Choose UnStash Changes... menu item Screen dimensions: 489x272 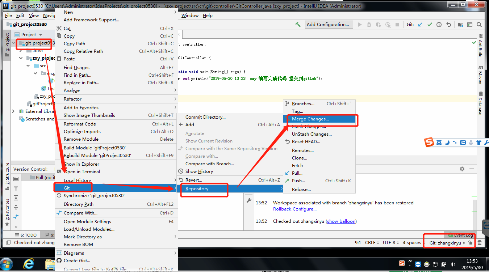[319, 134]
